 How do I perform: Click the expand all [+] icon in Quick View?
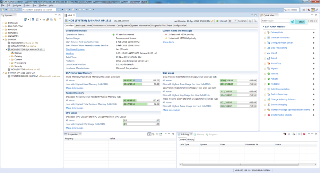(311, 21)
